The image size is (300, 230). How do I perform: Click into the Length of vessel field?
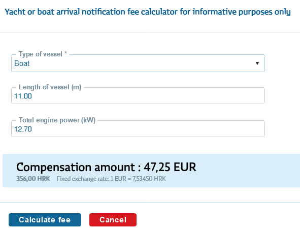[x=138, y=96]
